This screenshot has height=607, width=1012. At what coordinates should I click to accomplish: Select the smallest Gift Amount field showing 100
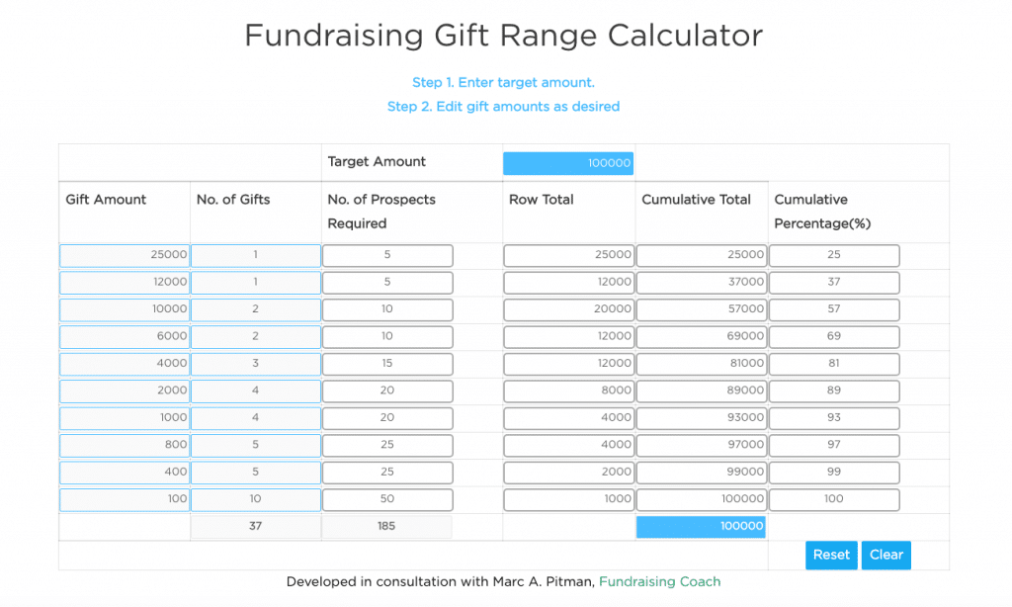(124, 499)
